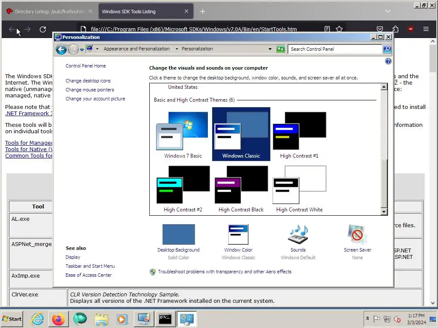Open the uBlock Origin extension icon
The height and width of the screenshot is (328, 438).
(410, 29)
